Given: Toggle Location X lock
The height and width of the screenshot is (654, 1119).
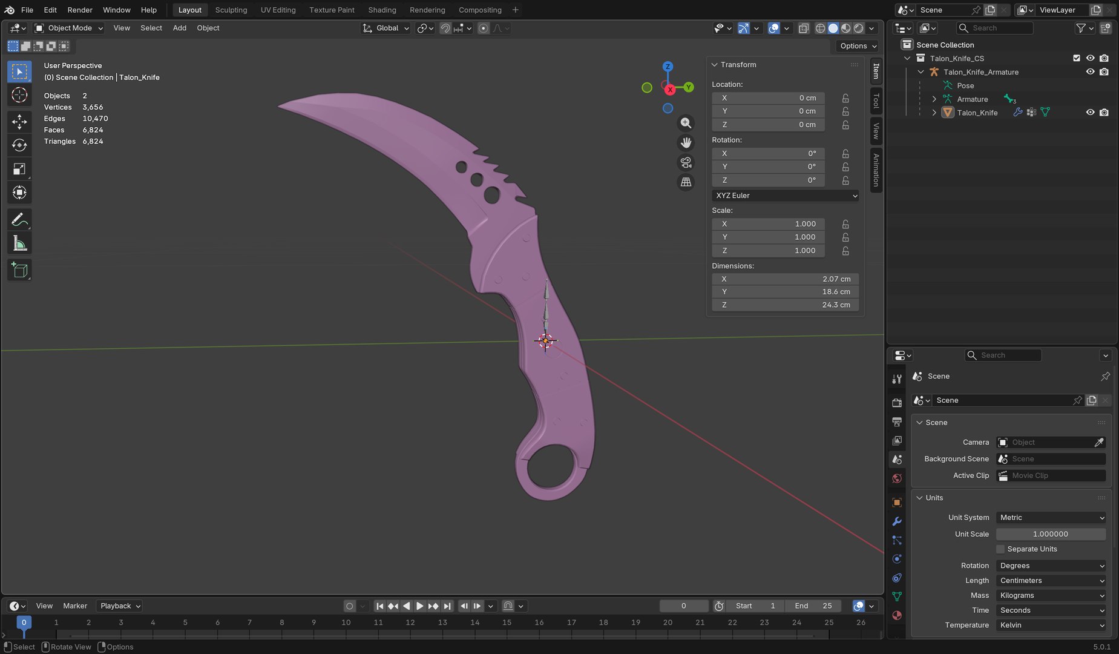Looking at the screenshot, I should click(845, 98).
